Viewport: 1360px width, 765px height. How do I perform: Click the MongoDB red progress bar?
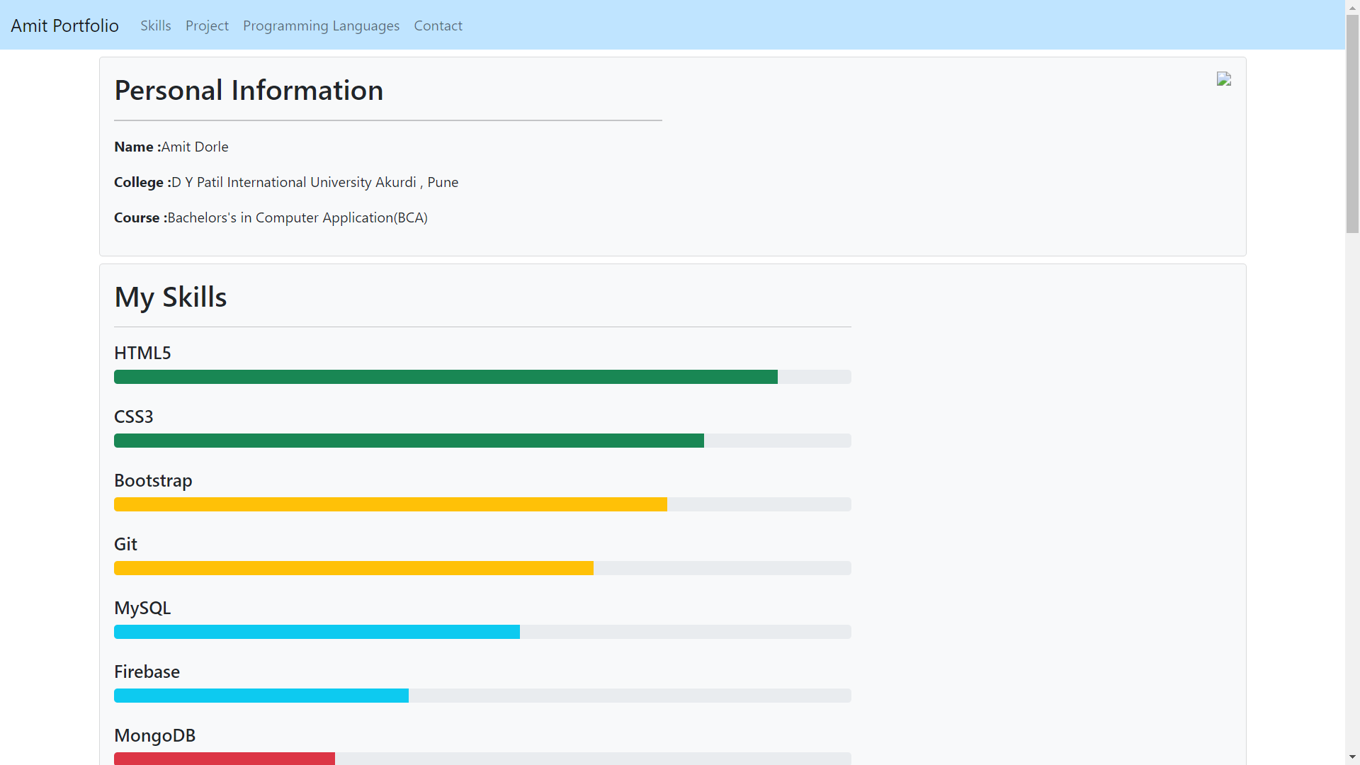224,758
